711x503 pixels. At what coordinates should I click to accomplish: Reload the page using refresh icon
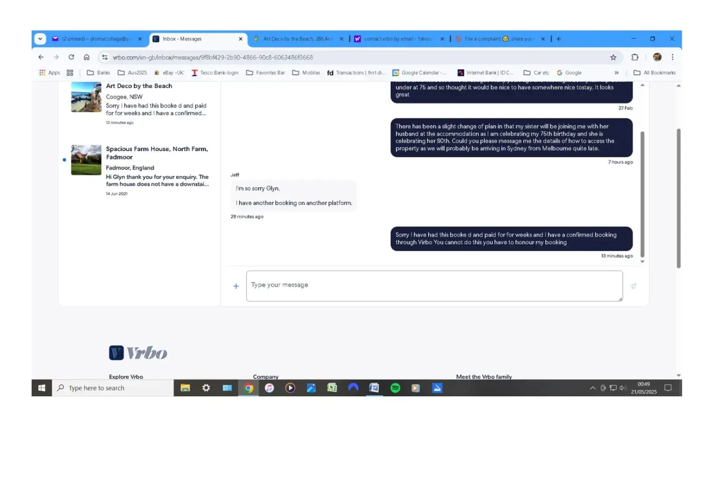(71, 57)
